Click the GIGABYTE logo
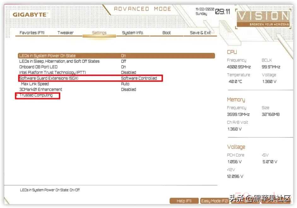 click(30, 15)
